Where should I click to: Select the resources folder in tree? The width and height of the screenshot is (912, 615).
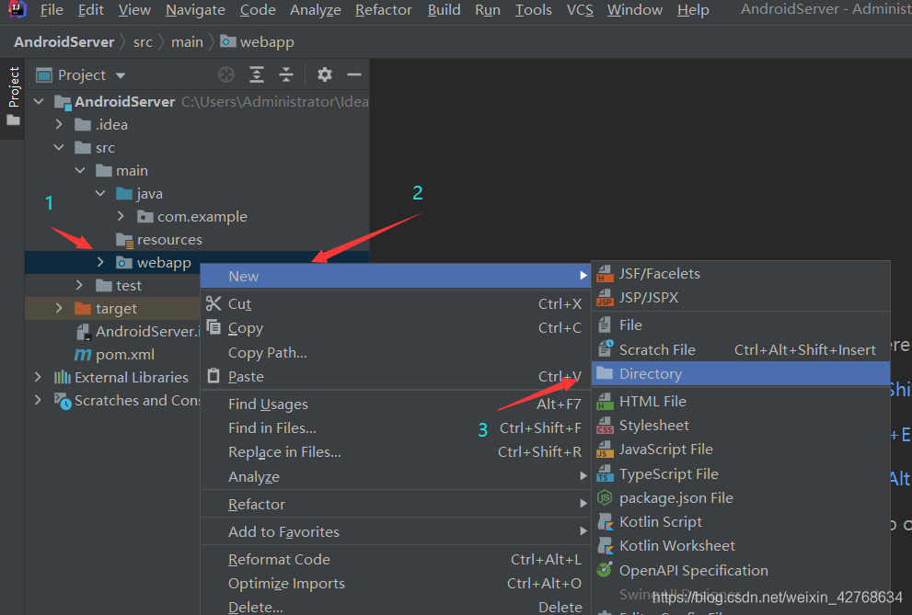pyautogui.click(x=168, y=240)
